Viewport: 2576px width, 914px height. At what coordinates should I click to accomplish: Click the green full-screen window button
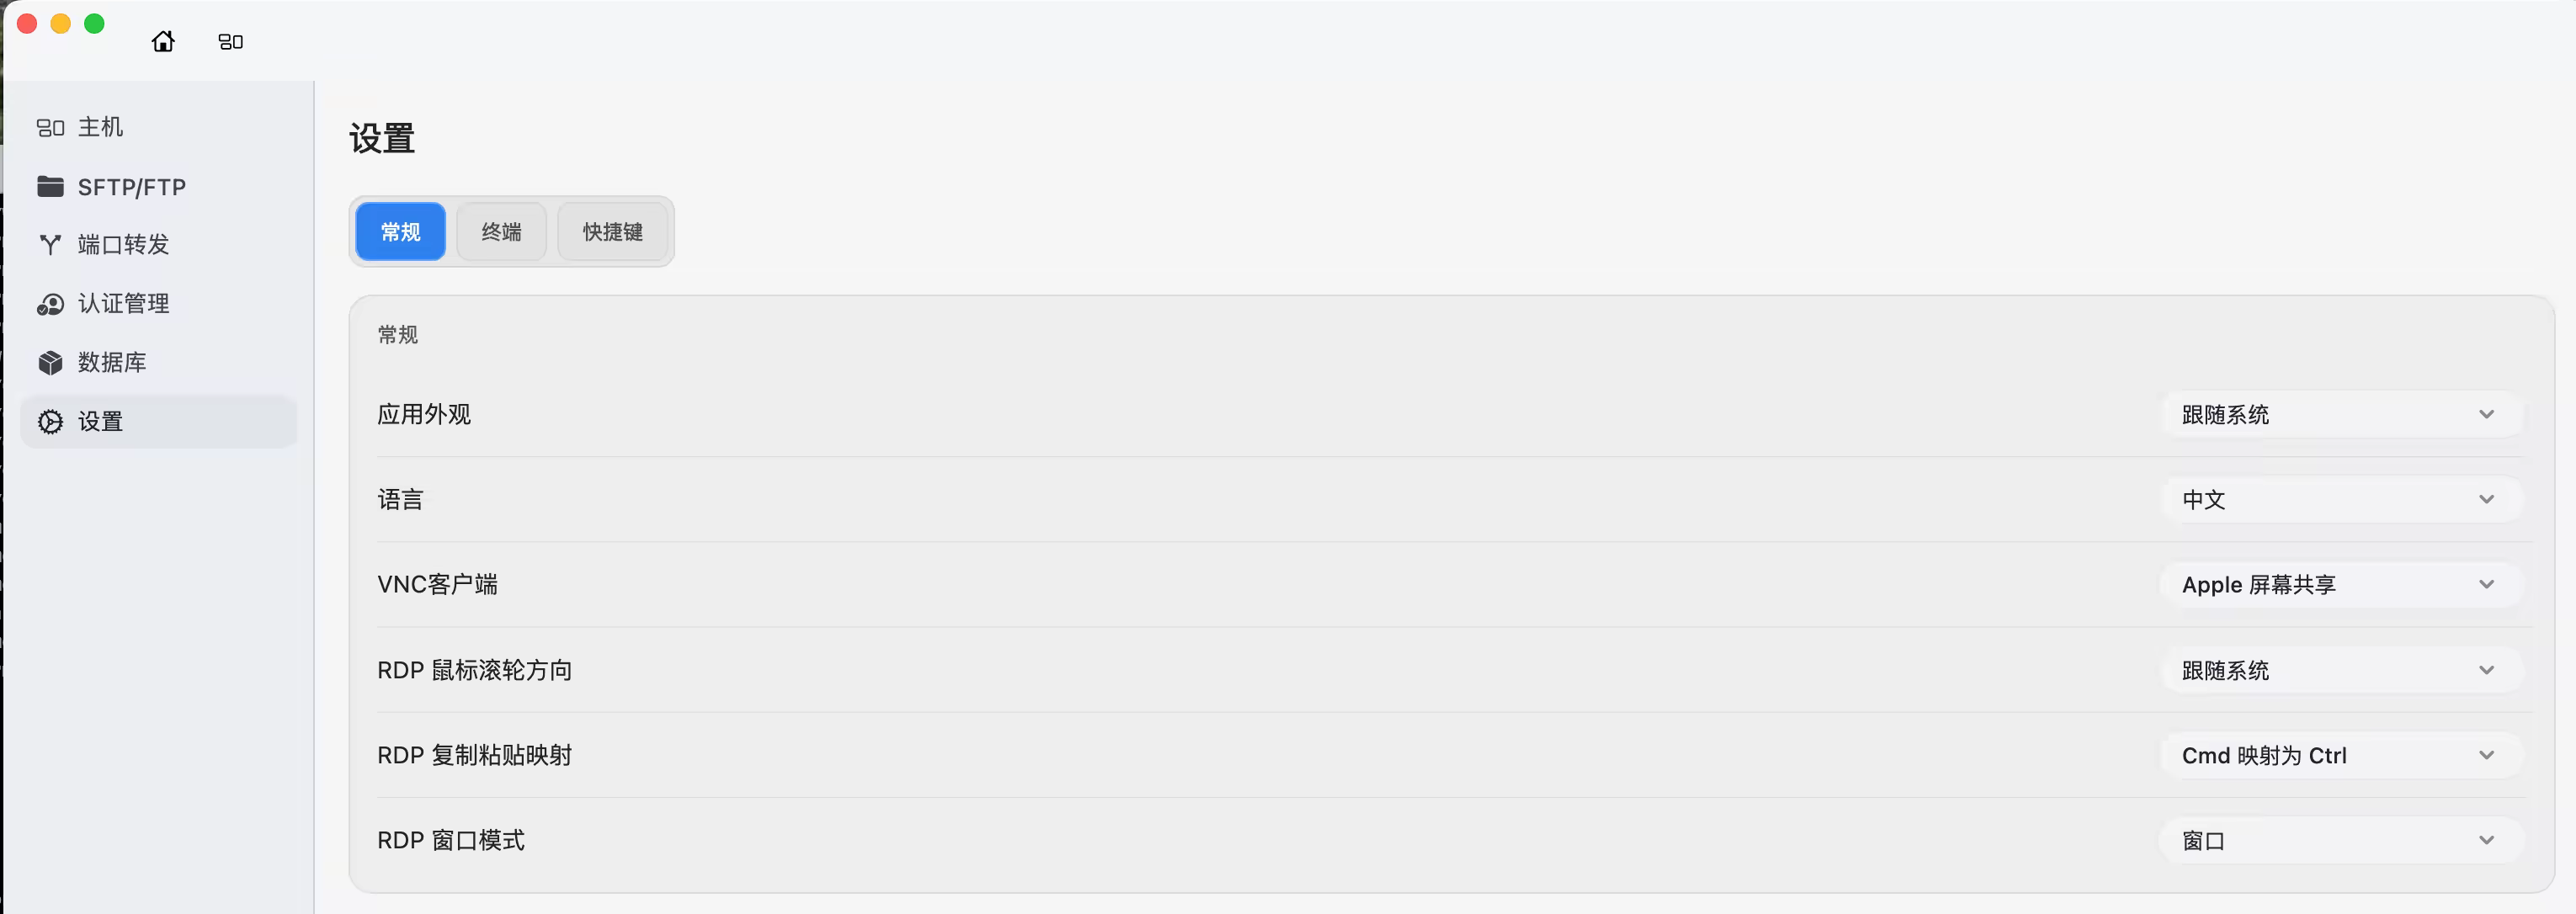pyautogui.click(x=94, y=24)
